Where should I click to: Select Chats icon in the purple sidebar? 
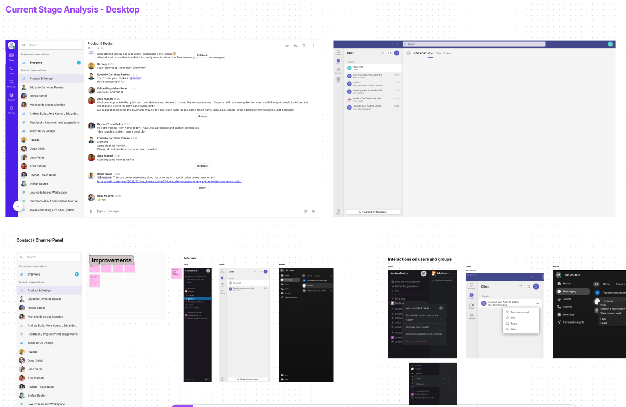pyautogui.click(x=11, y=57)
